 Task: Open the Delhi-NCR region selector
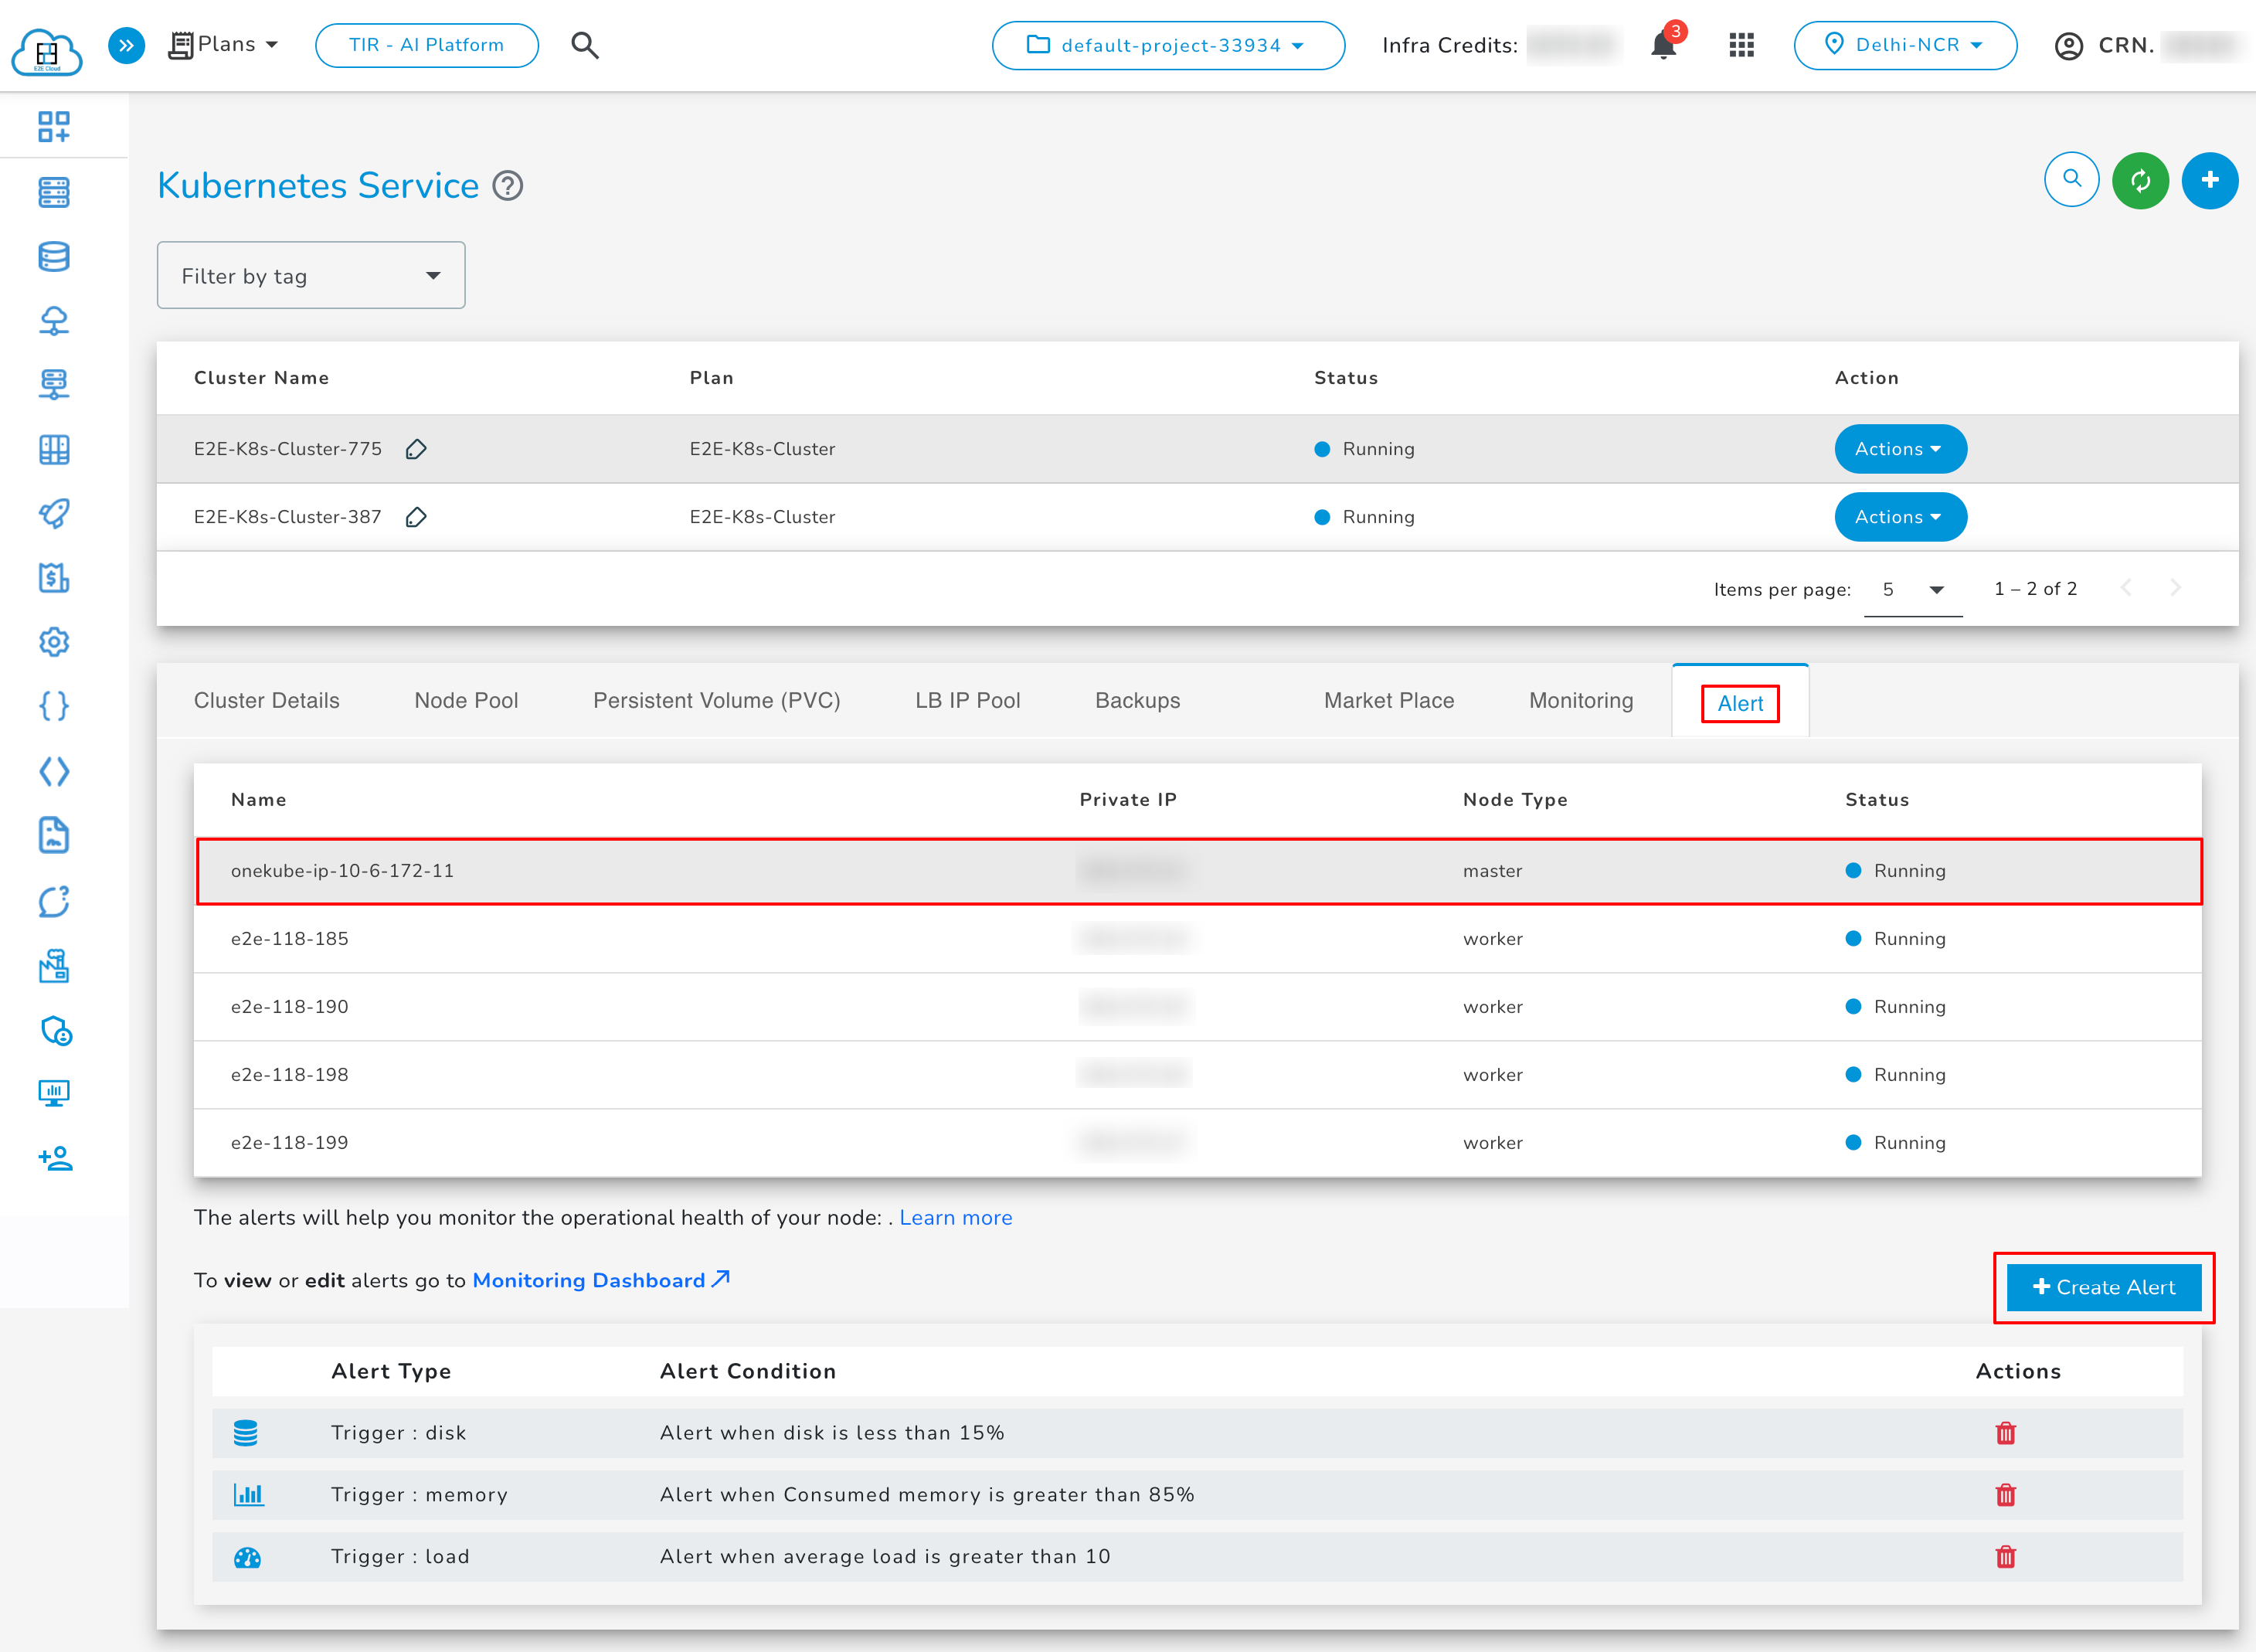coord(1905,45)
